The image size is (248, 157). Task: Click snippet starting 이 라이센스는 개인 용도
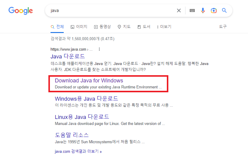(114, 105)
